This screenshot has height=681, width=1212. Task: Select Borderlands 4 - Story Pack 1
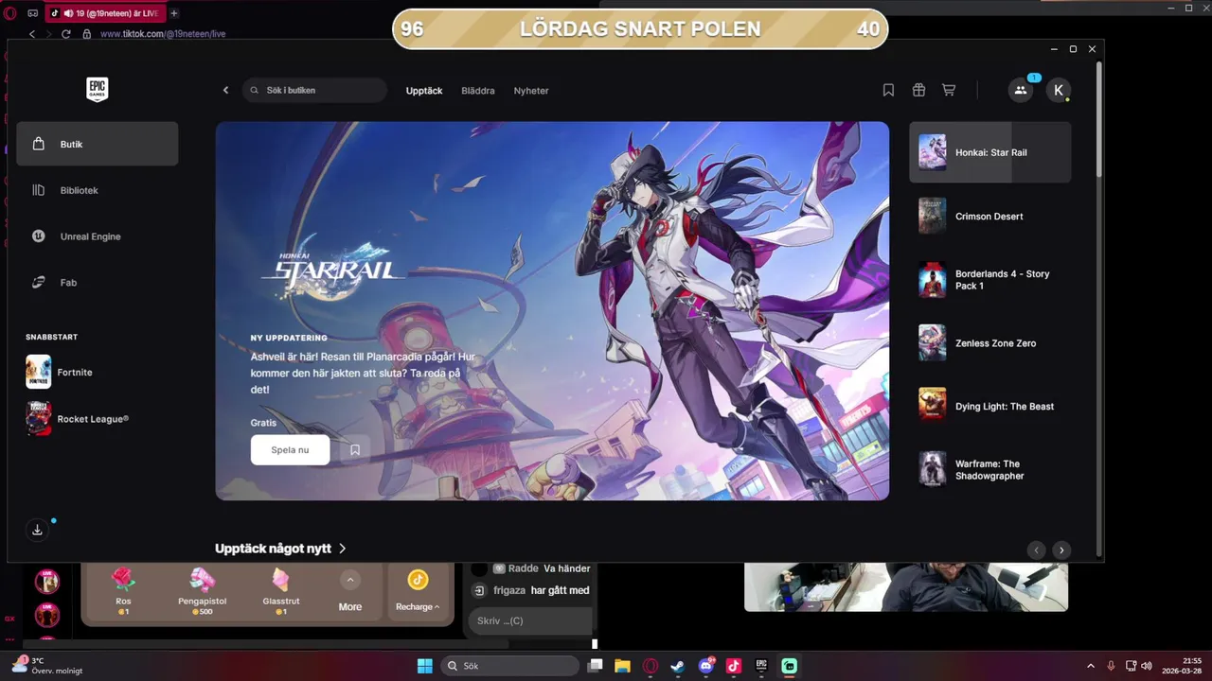point(989,280)
